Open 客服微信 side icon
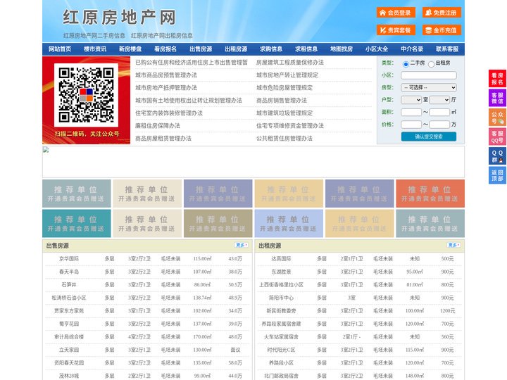The width and height of the screenshot is (507, 380). [497, 98]
